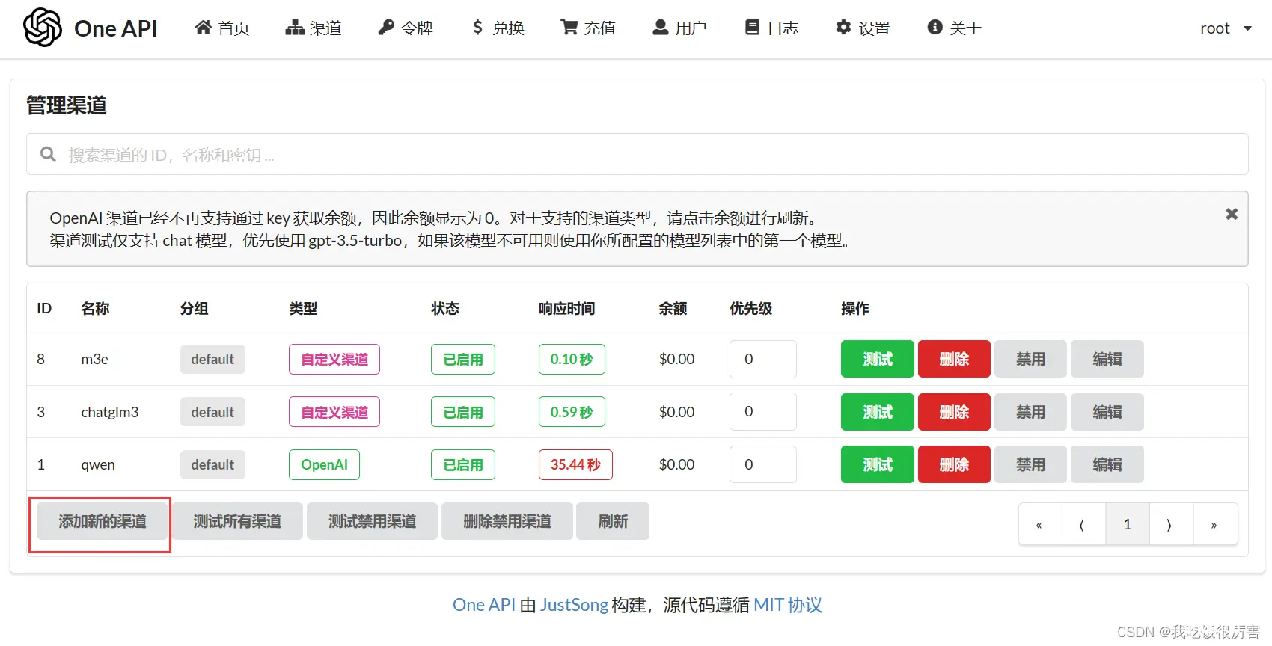Screen dimensions: 1272x646
Task: Click 添加新的渠道 to add a channel
Action: [x=103, y=521]
